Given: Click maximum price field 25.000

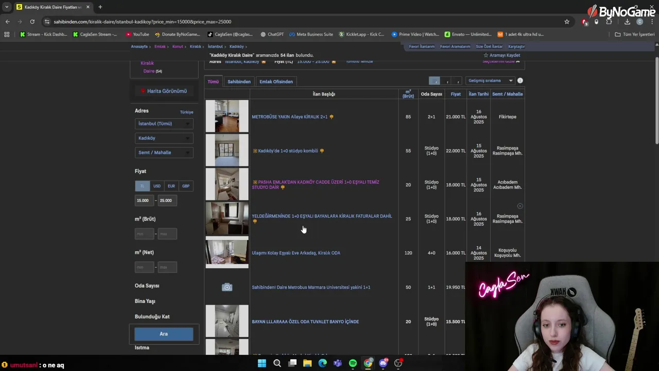Looking at the screenshot, I should (x=167, y=200).
